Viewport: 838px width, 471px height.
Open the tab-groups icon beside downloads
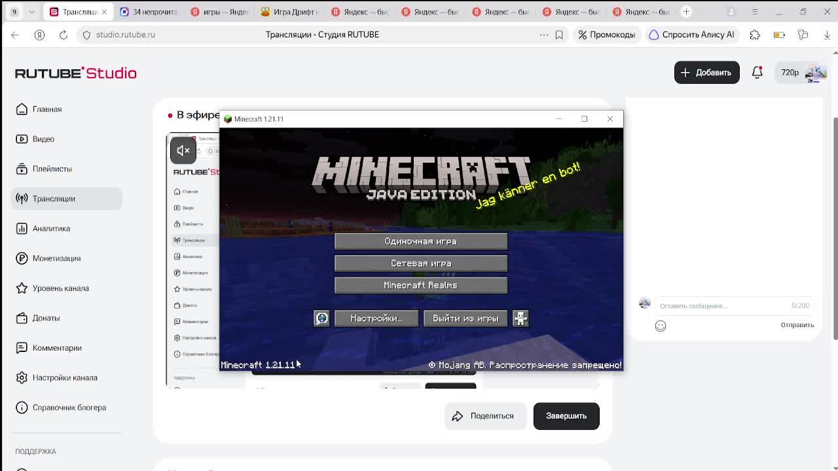[x=803, y=35]
